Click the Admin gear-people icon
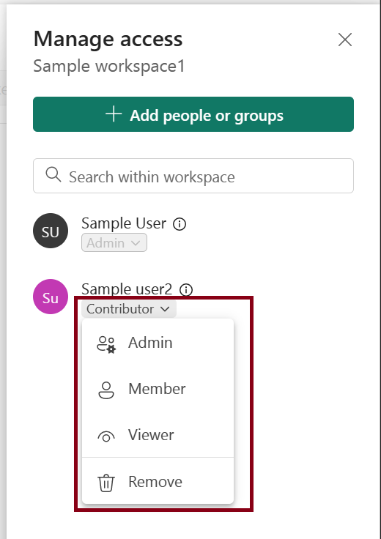The width and height of the screenshot is (381, 539). (x=106, y=344)
